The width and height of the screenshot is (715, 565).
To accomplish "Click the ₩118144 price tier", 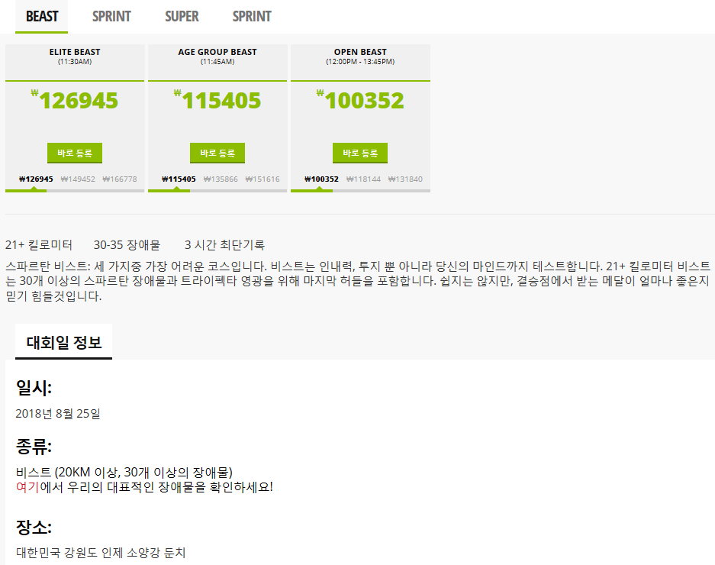I will point(363,179).
